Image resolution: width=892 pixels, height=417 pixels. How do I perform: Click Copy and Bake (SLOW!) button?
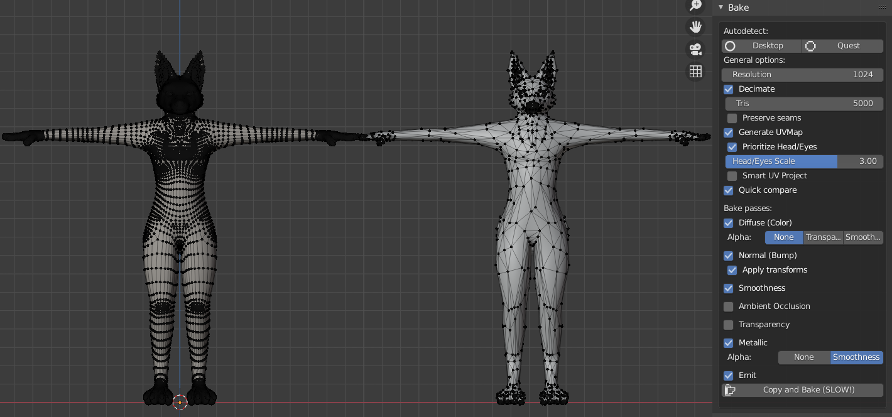(802, 390)
